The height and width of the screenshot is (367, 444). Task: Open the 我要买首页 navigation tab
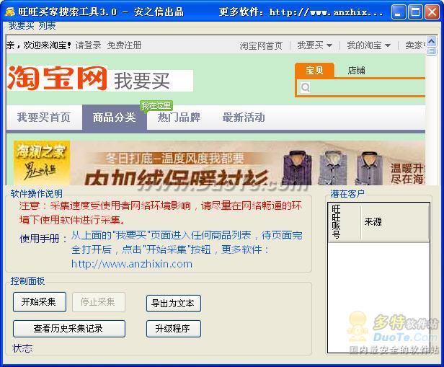[44, 118]
